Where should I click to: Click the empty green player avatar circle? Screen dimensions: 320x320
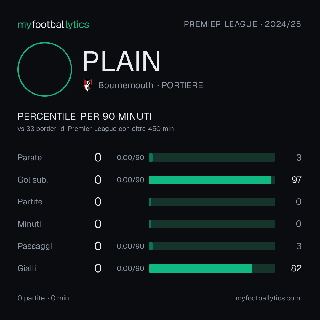[x=45, y=69]
